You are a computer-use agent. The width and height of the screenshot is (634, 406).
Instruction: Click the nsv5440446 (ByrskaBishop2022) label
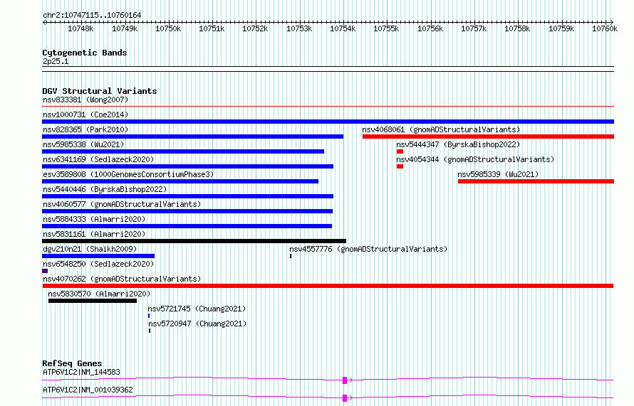(x=105, y=189)
